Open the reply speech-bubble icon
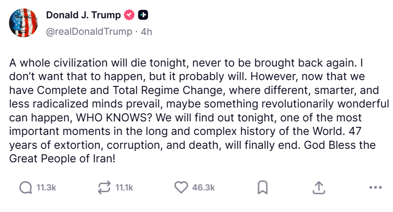The image size is (393, 212). coord(25,188)
